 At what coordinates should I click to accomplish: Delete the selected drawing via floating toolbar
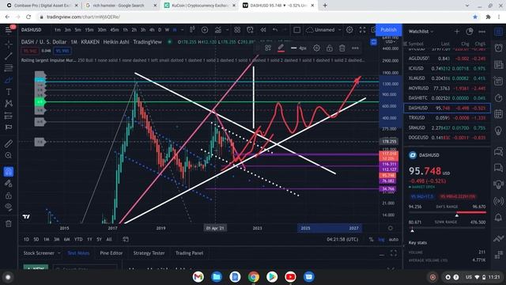tap(342, 48)
